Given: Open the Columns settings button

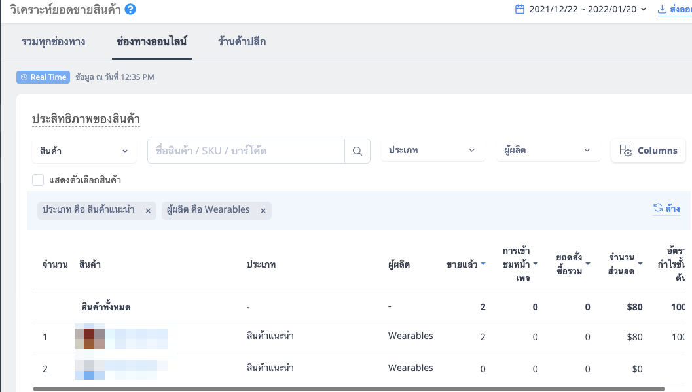Looking at the screenshot, I should coord(648,151).
